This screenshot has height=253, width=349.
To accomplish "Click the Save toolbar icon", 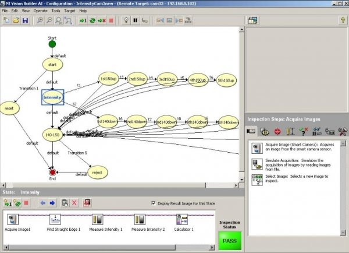I will click(25, 20).
